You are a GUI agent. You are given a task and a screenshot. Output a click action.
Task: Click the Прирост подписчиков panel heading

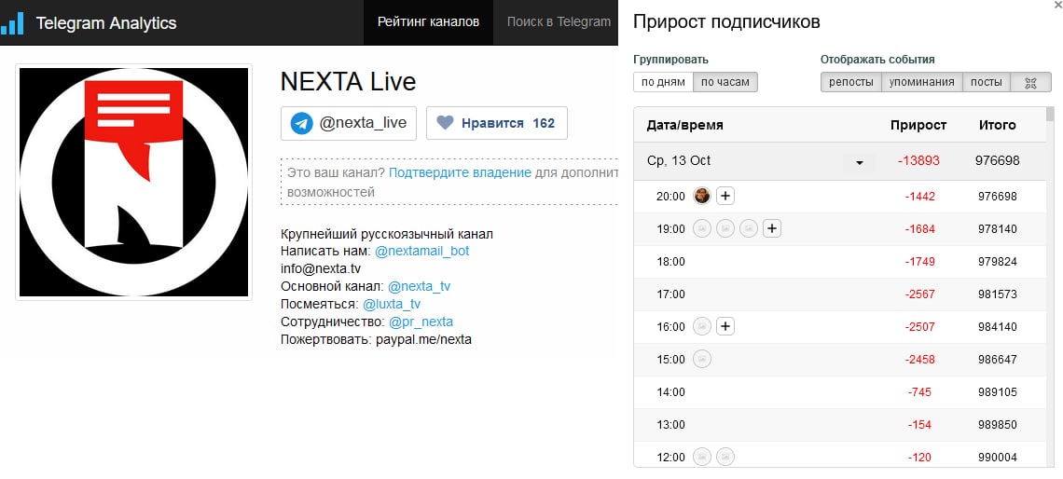726,21
